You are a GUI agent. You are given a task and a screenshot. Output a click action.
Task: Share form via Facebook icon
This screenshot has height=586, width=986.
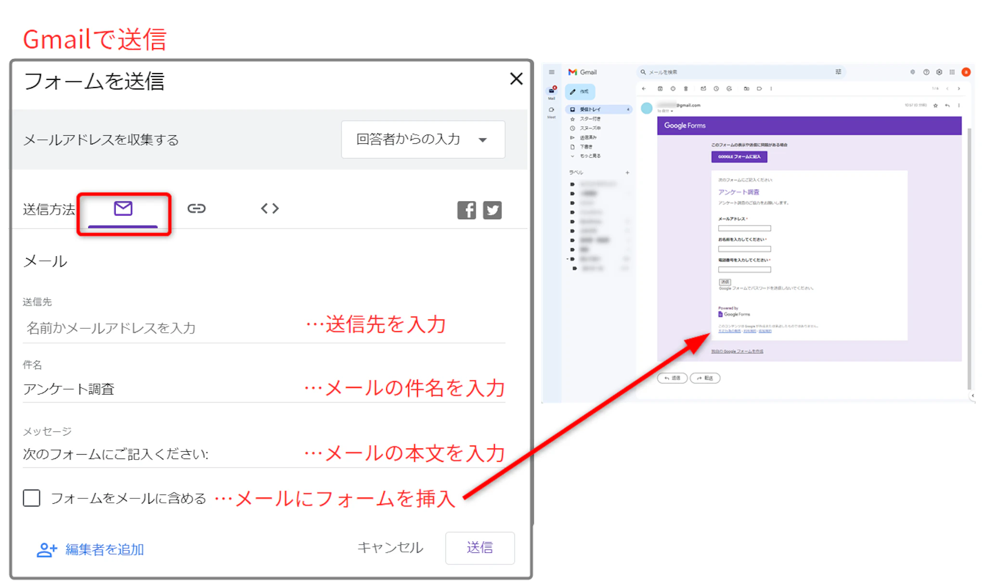(467, 210)
